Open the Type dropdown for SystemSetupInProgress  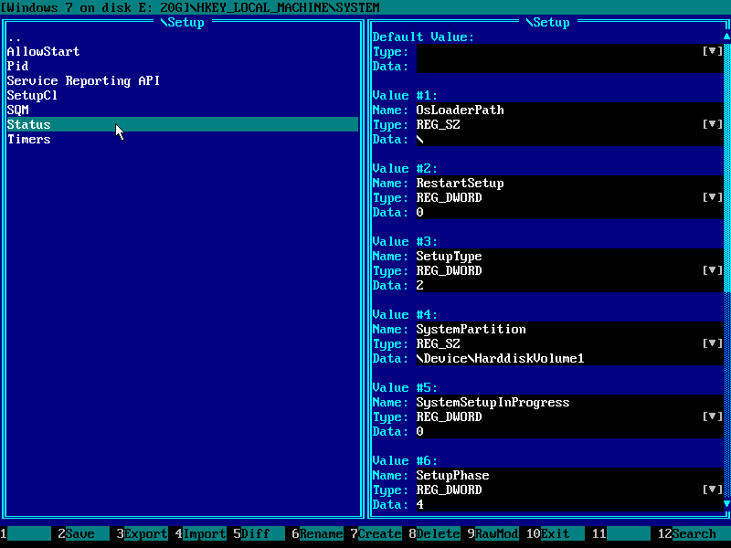713,417
